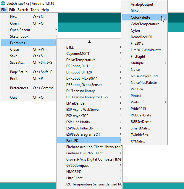Open the FirstLight example
This screenshot has height=189, width=184.
144,56
